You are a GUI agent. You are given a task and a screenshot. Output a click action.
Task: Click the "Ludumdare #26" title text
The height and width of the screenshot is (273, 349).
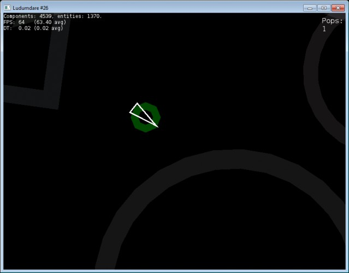click(x=31, y=8)
